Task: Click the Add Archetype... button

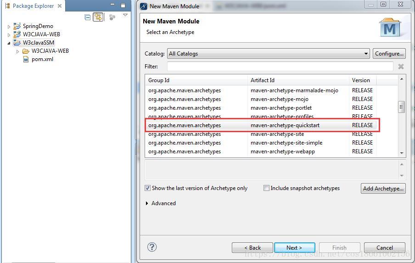Action: click(x=383, y=188)
